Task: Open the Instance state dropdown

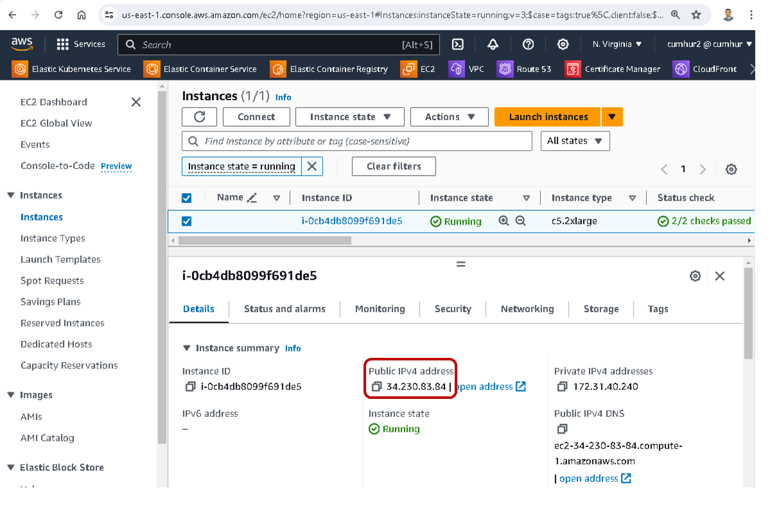Action: pos(350,117)
